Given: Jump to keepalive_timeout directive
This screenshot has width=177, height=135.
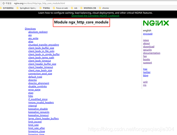Looking at the screenshot, I should [x=38, y=115].
